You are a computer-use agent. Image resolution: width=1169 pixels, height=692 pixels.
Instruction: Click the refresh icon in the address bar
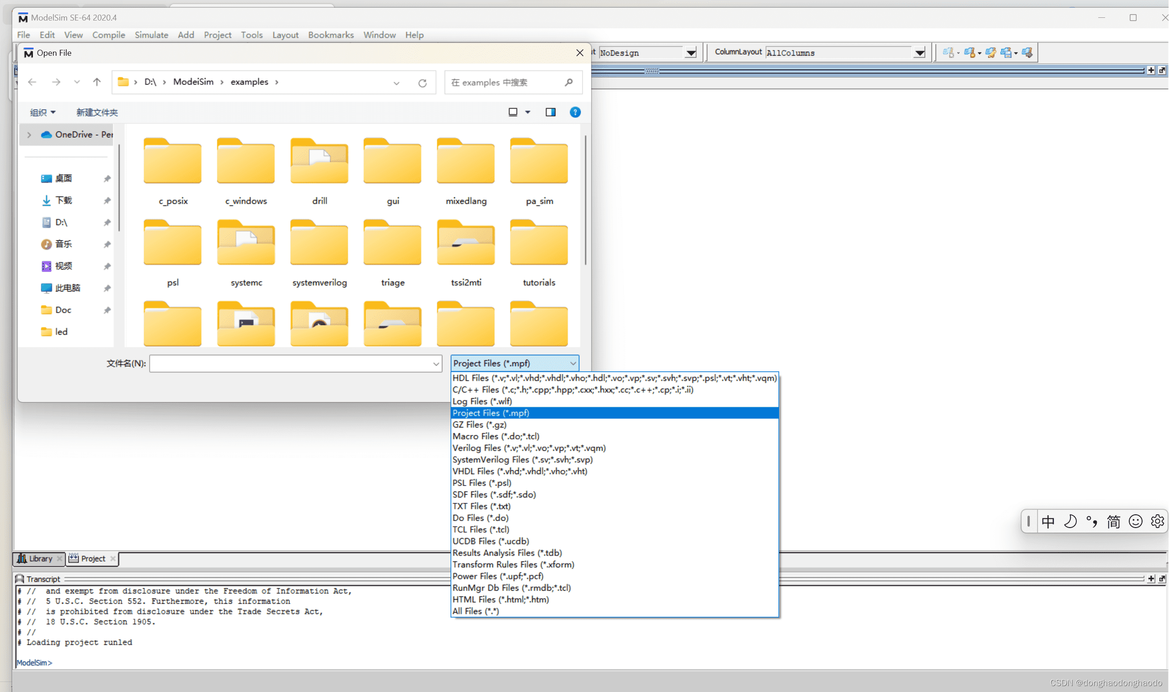(x=422, y=83)
